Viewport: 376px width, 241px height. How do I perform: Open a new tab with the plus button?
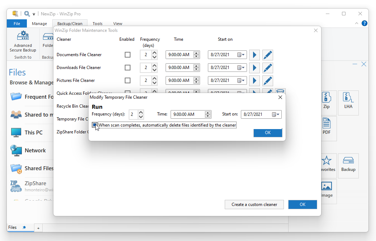pos(38,228)
